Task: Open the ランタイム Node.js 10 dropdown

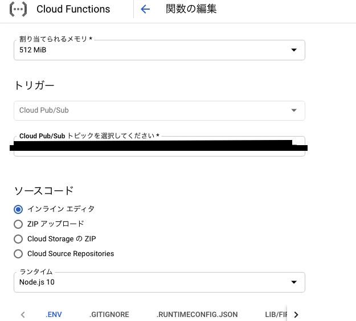Action: (159, 282)
